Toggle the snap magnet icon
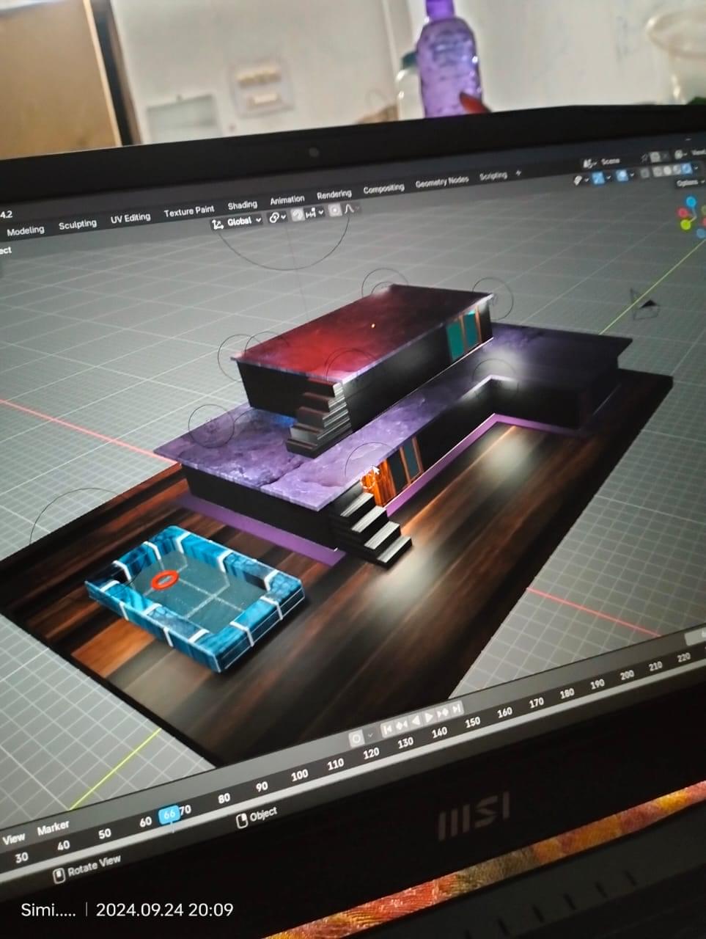Image resolution: width=706 pixels, height=939 pixels. point(298,215)
